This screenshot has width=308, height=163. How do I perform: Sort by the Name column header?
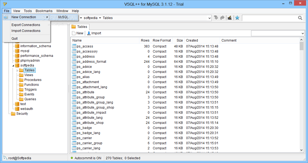click(x=105, y=40)
